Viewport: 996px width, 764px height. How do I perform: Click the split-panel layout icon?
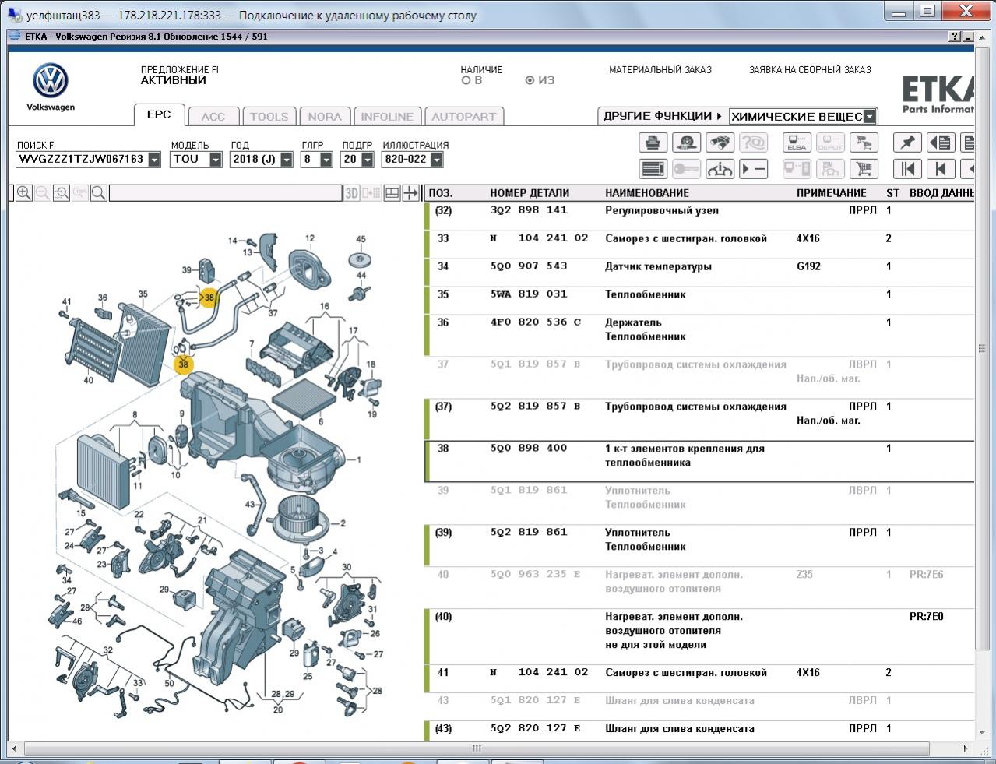[x=392, y=193]
